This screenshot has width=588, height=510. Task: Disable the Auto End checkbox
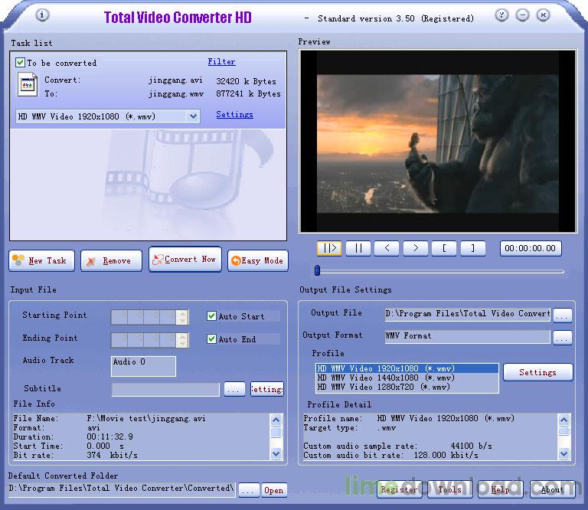212,339
